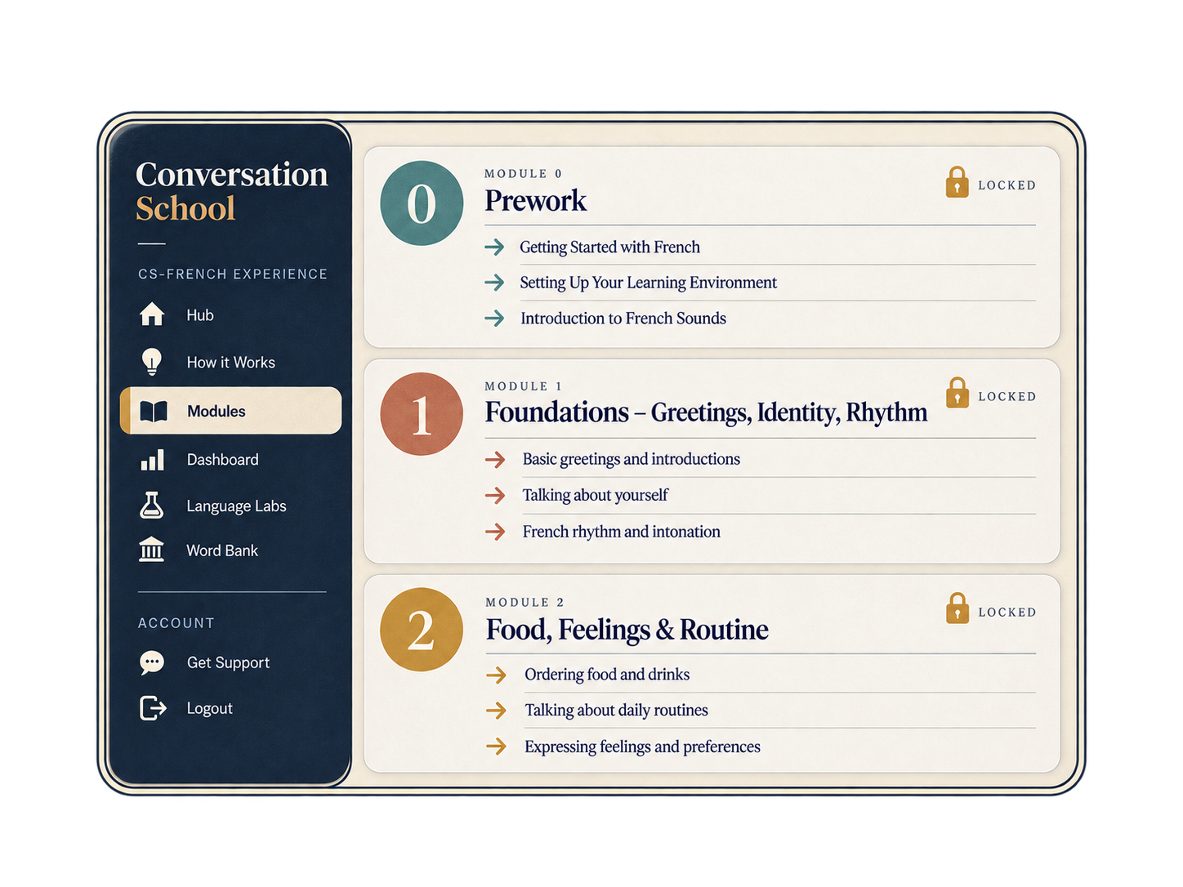Click the MODULE 1 label
The height and width of the screenshot is (887, 1183).
click(524, 386)
